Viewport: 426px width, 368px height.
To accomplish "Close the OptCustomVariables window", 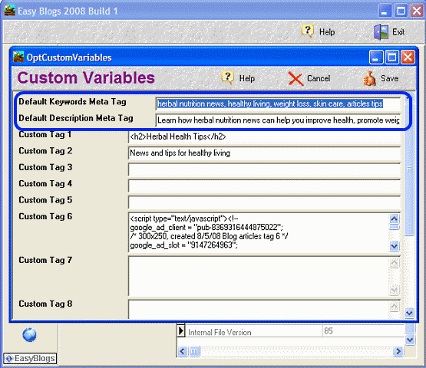I will pyautogui.click(x=408, y=58).
